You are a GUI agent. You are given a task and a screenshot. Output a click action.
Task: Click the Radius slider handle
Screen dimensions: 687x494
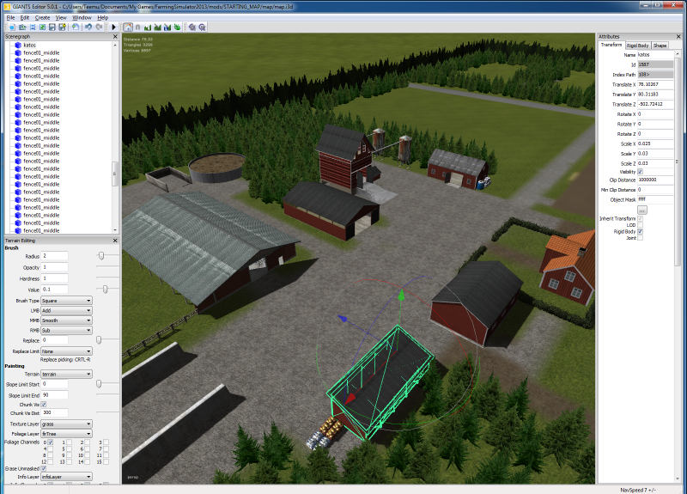[x=101, y=255]
